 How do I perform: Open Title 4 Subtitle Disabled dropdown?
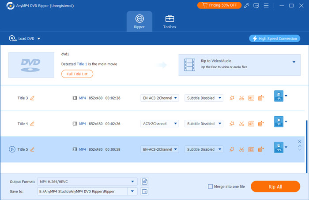point(204,124)
